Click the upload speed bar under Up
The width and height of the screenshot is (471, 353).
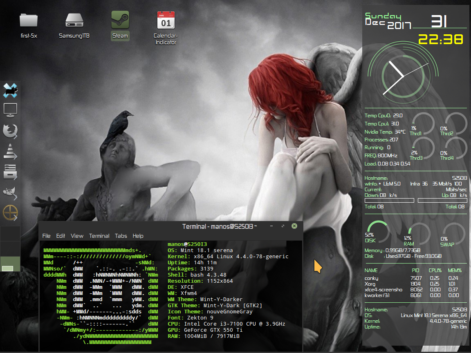(442, 201)
